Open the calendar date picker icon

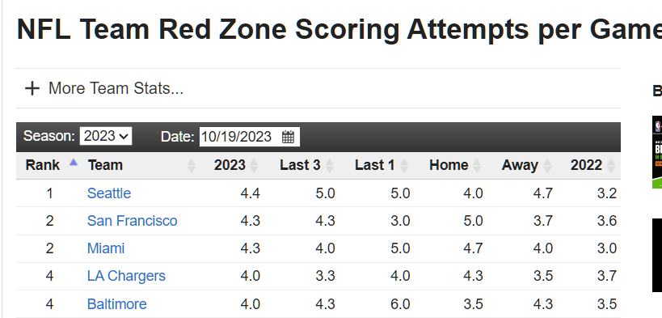pos(288,137)
